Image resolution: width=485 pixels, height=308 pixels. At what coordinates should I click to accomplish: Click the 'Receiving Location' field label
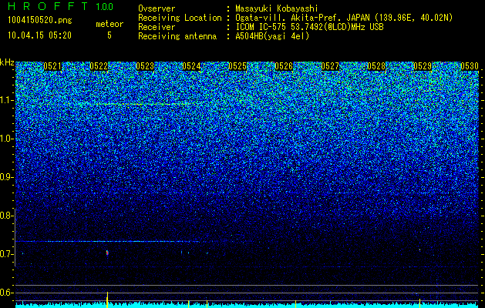coord(180,18)
